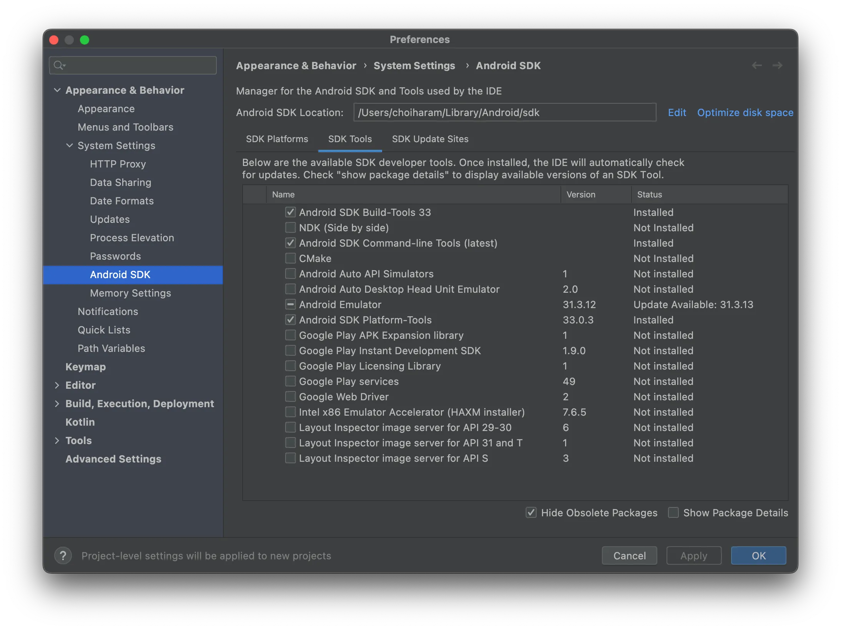Switch to SDK Update Sites tab
Viewport: 841px width, 630px height.
(430, 138)
